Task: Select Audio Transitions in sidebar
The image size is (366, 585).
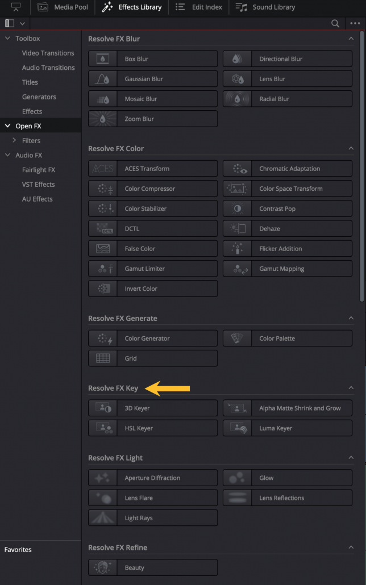Action: (48, 68)
